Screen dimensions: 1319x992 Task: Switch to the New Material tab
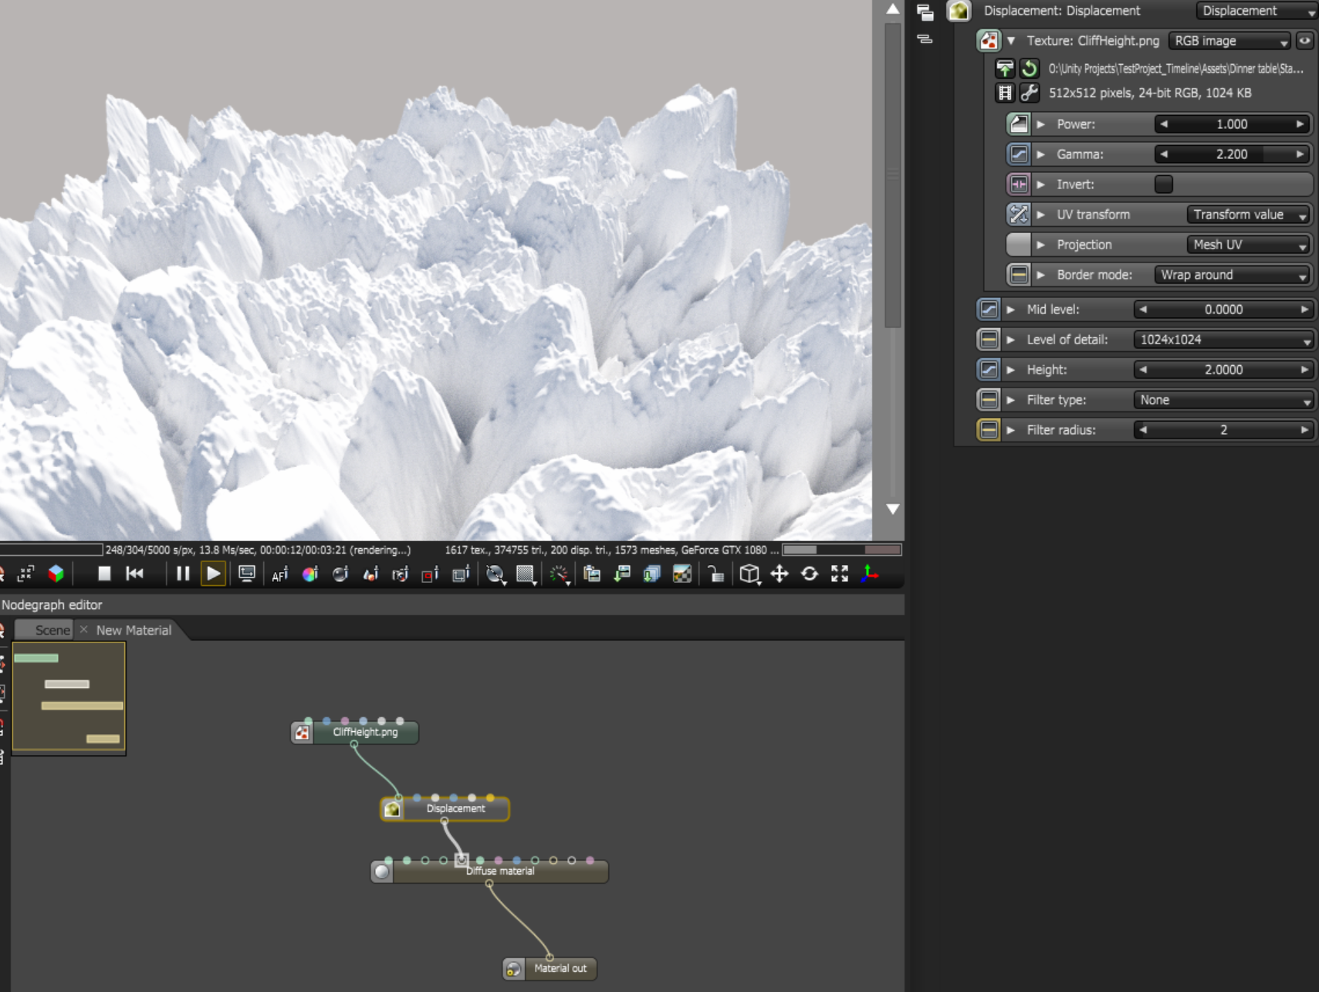click(134, 630)
